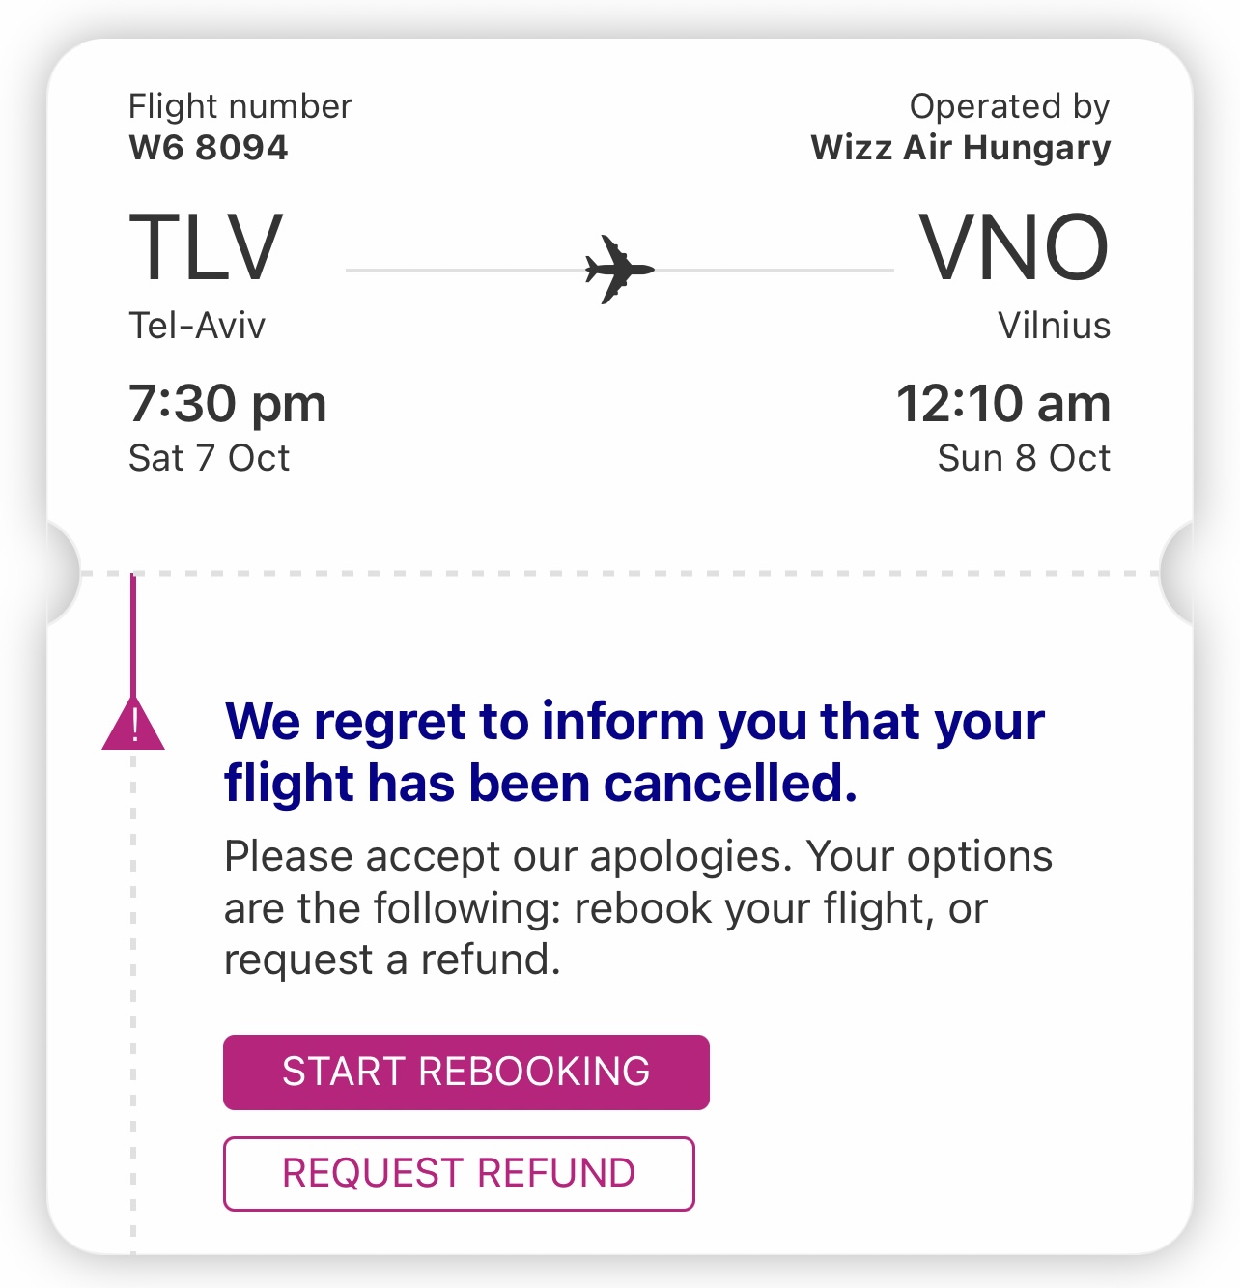Select the VNO arrival airport code
Viewport: 1240px width, 1288px height.
(x=1014, y=248)
